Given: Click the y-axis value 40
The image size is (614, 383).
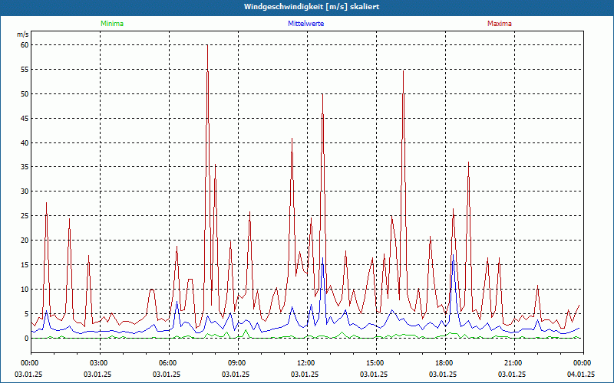Looking at the screenshot, I should click(25, 142).
